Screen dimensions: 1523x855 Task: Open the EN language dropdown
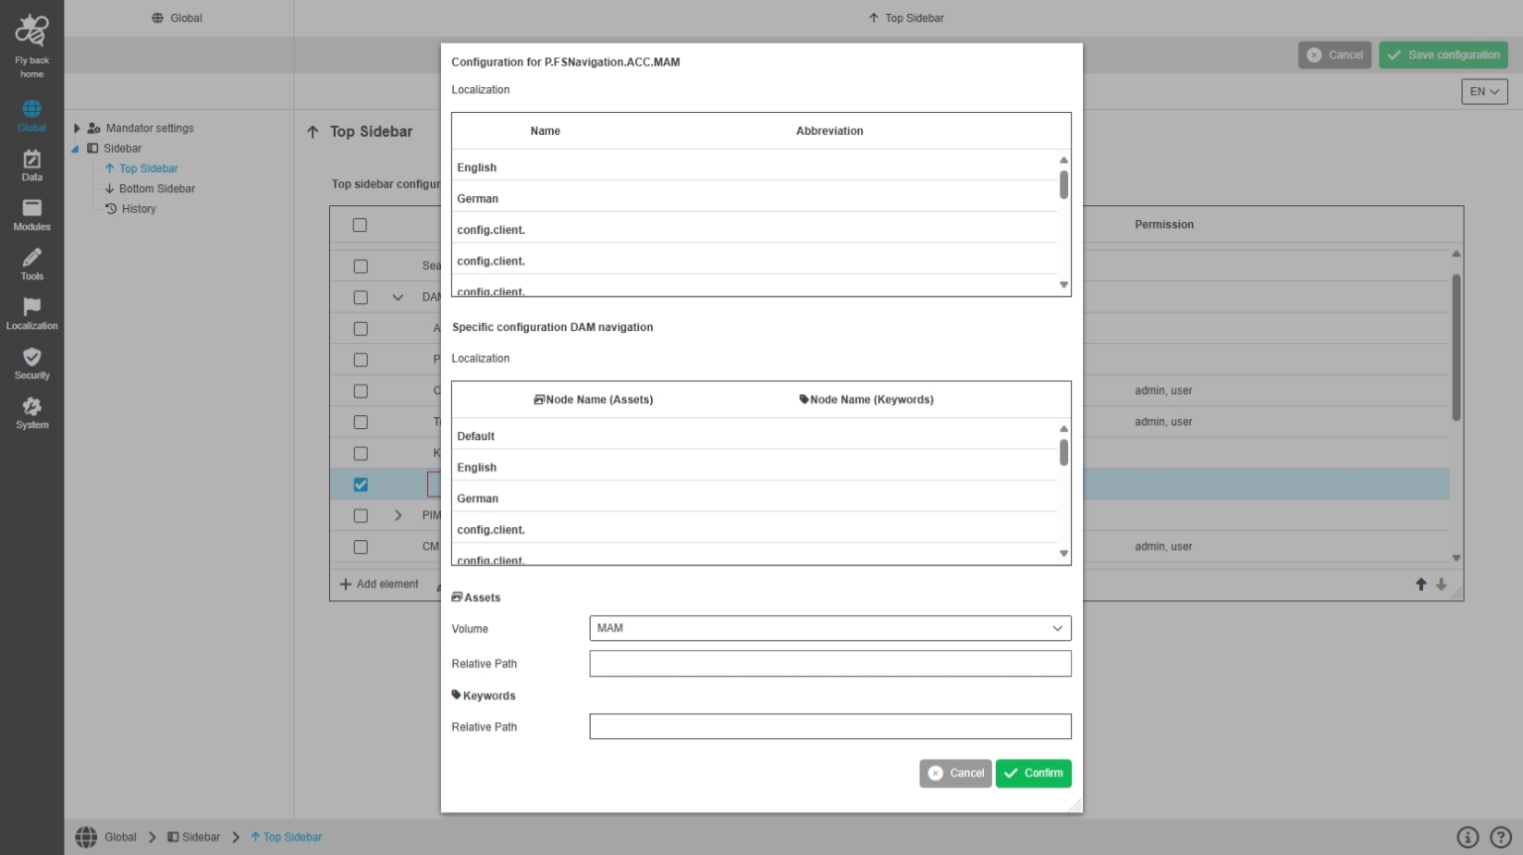pyautogui.click(x=1483, y=91)
